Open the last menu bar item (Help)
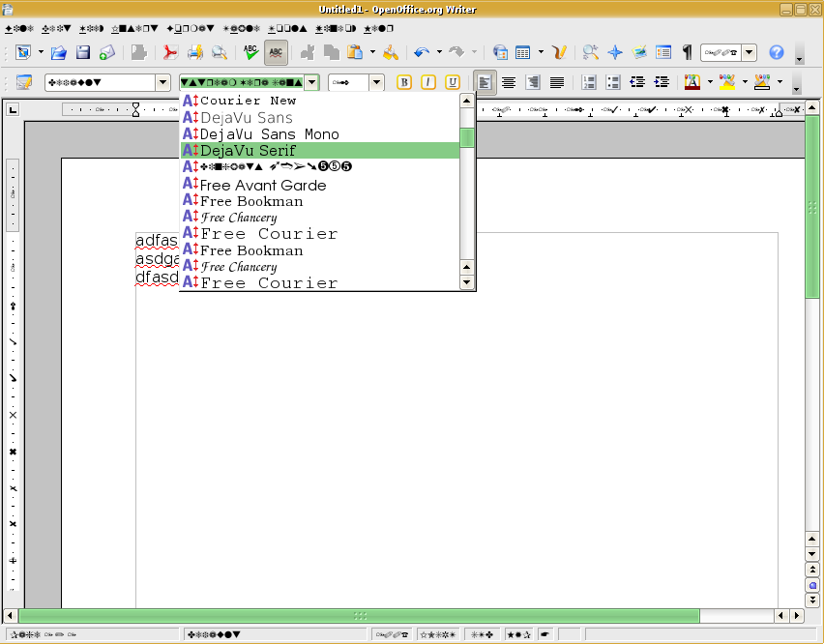This screenshot has width=824, height=644. click(x=378, y=28)
